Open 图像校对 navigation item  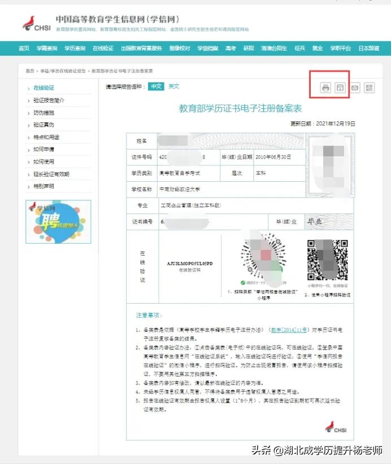180,48
